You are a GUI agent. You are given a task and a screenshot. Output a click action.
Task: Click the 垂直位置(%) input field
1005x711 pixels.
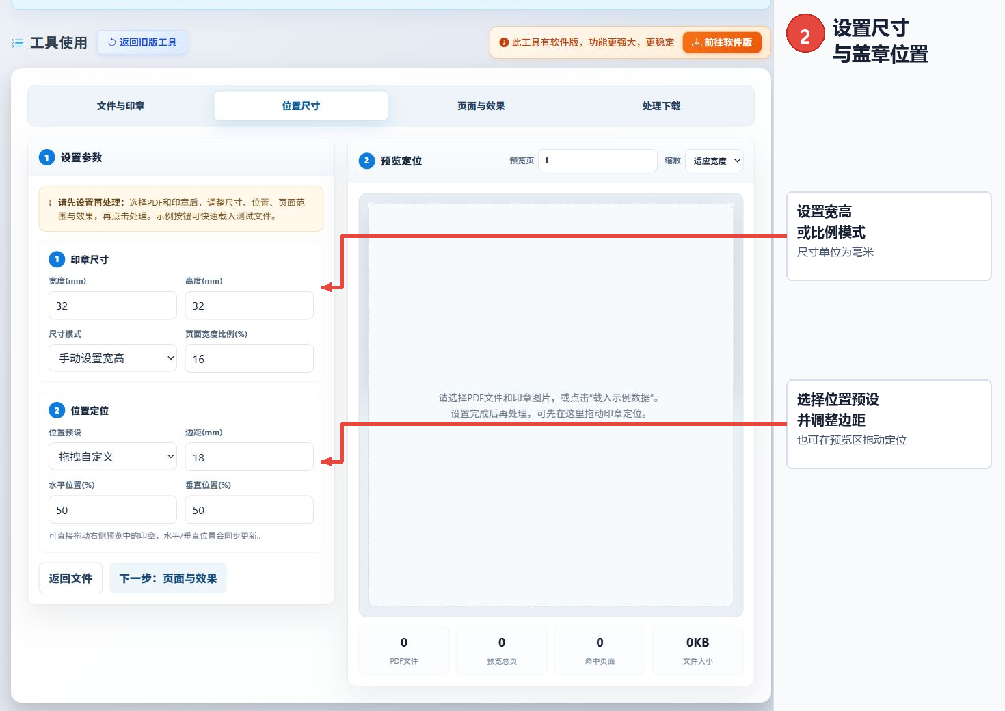250,510
